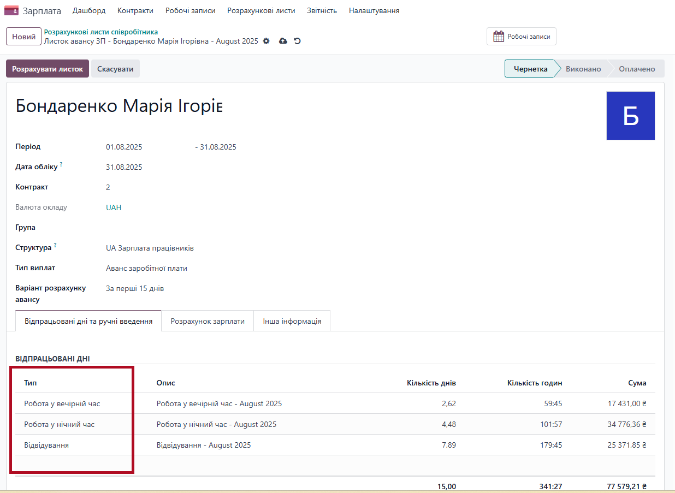Click help tooltip next to Дата обліку

[x=61, y=164]
